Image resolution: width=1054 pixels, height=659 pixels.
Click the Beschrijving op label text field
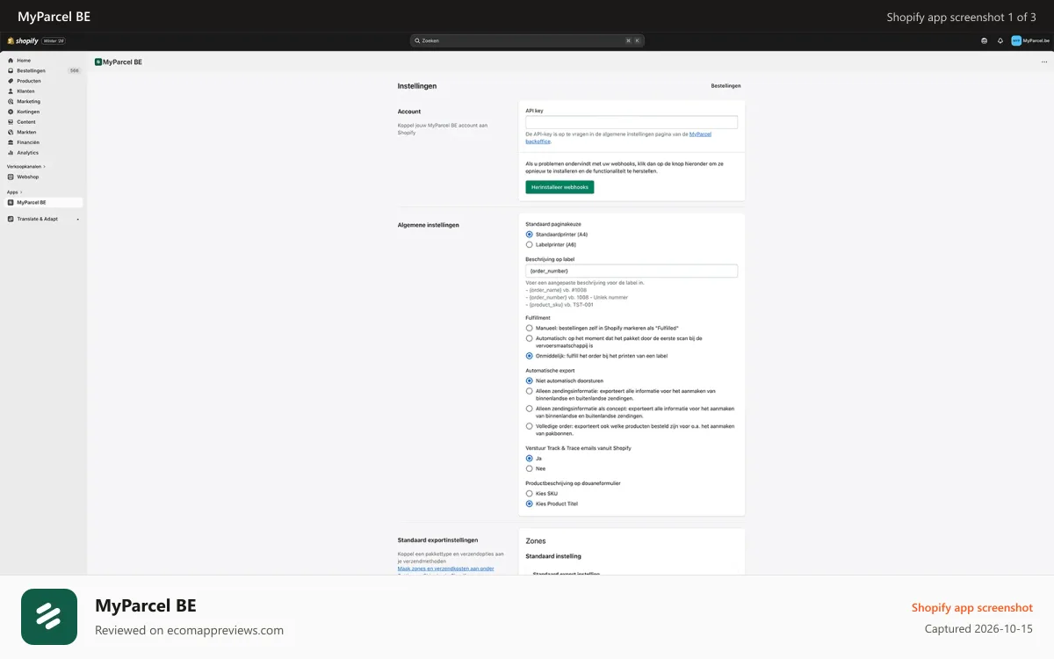[632, 271]
